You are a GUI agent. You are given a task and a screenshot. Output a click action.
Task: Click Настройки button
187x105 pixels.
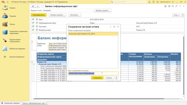pos(75,15)
